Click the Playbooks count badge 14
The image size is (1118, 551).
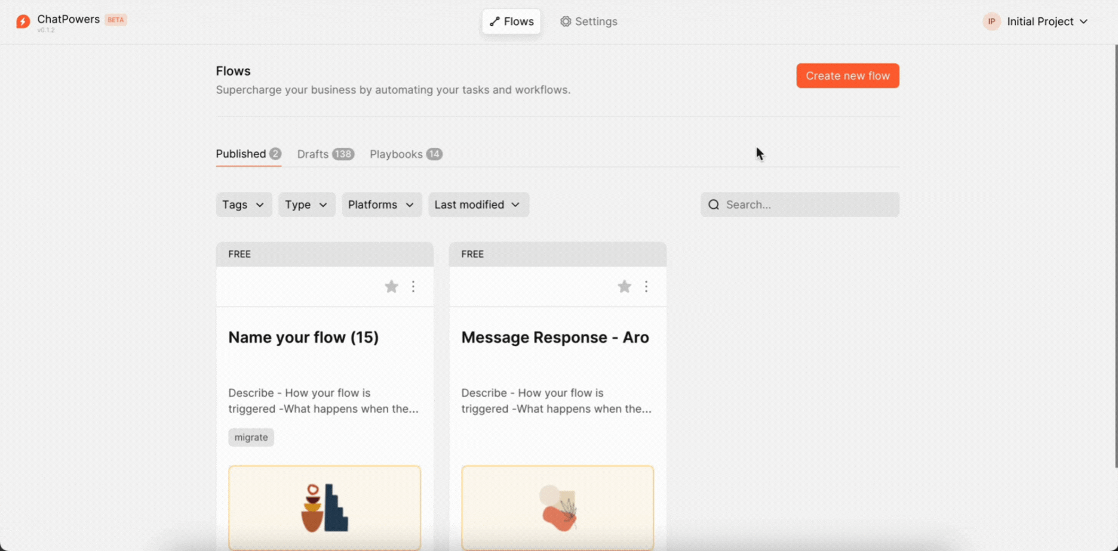point(434,154)
